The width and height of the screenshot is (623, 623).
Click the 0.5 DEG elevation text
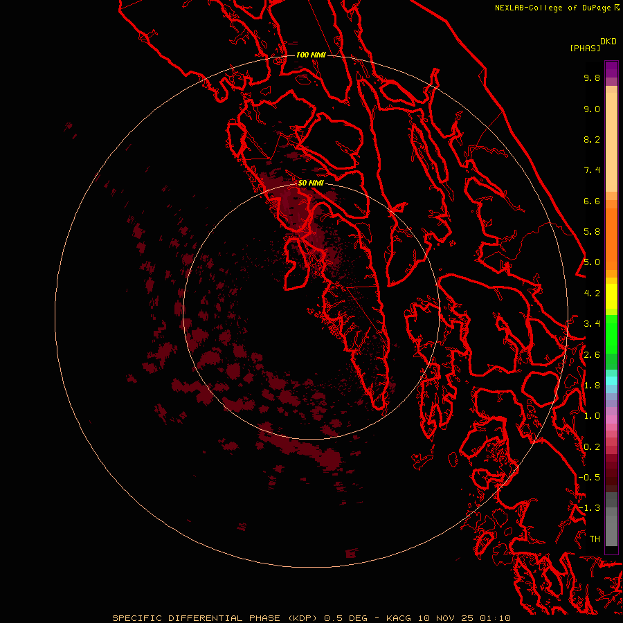345,618
